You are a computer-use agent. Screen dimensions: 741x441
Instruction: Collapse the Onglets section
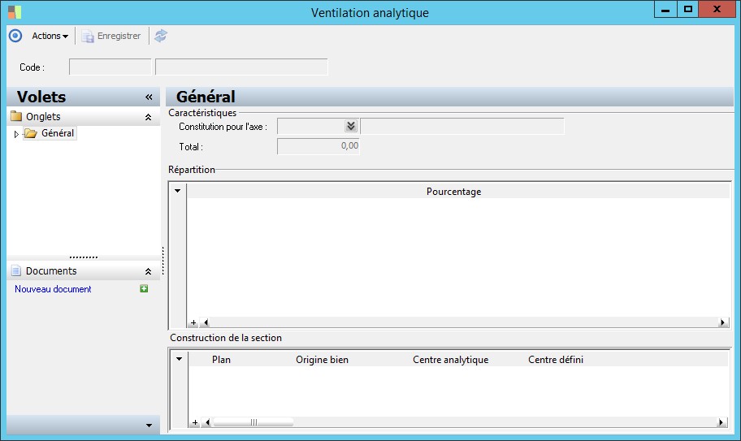click(x=148, y=117)
